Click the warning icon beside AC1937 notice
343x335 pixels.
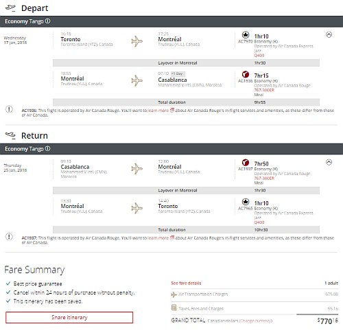(9, 237)
